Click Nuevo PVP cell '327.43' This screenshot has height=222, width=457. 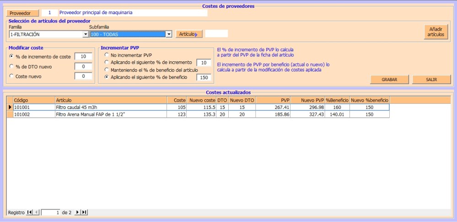click(x=308, y=114)
